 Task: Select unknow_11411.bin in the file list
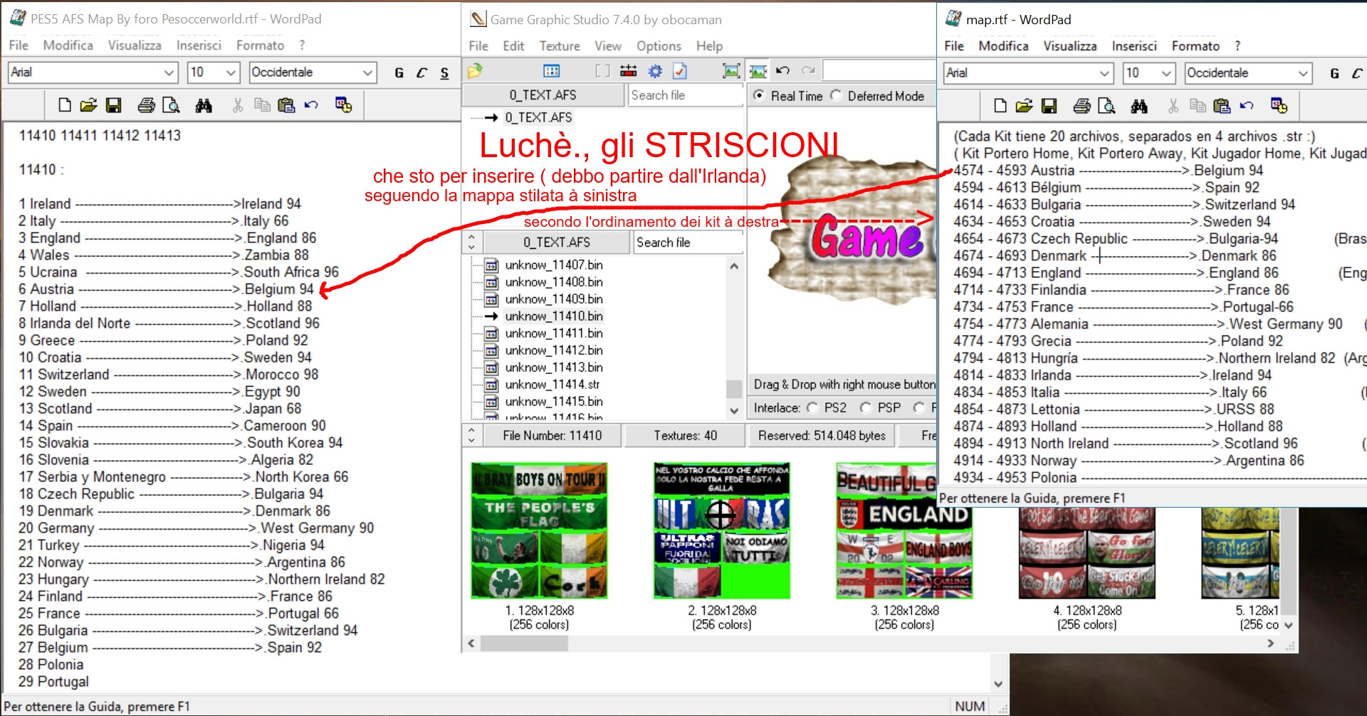[x=553, y=333]
